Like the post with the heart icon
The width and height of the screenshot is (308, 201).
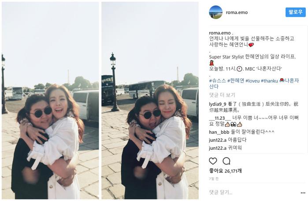[x=213, y=161]
